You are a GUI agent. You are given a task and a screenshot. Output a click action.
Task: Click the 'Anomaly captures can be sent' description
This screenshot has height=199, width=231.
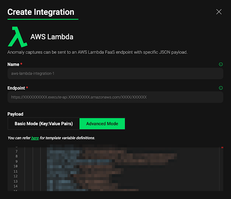point(97,52)
